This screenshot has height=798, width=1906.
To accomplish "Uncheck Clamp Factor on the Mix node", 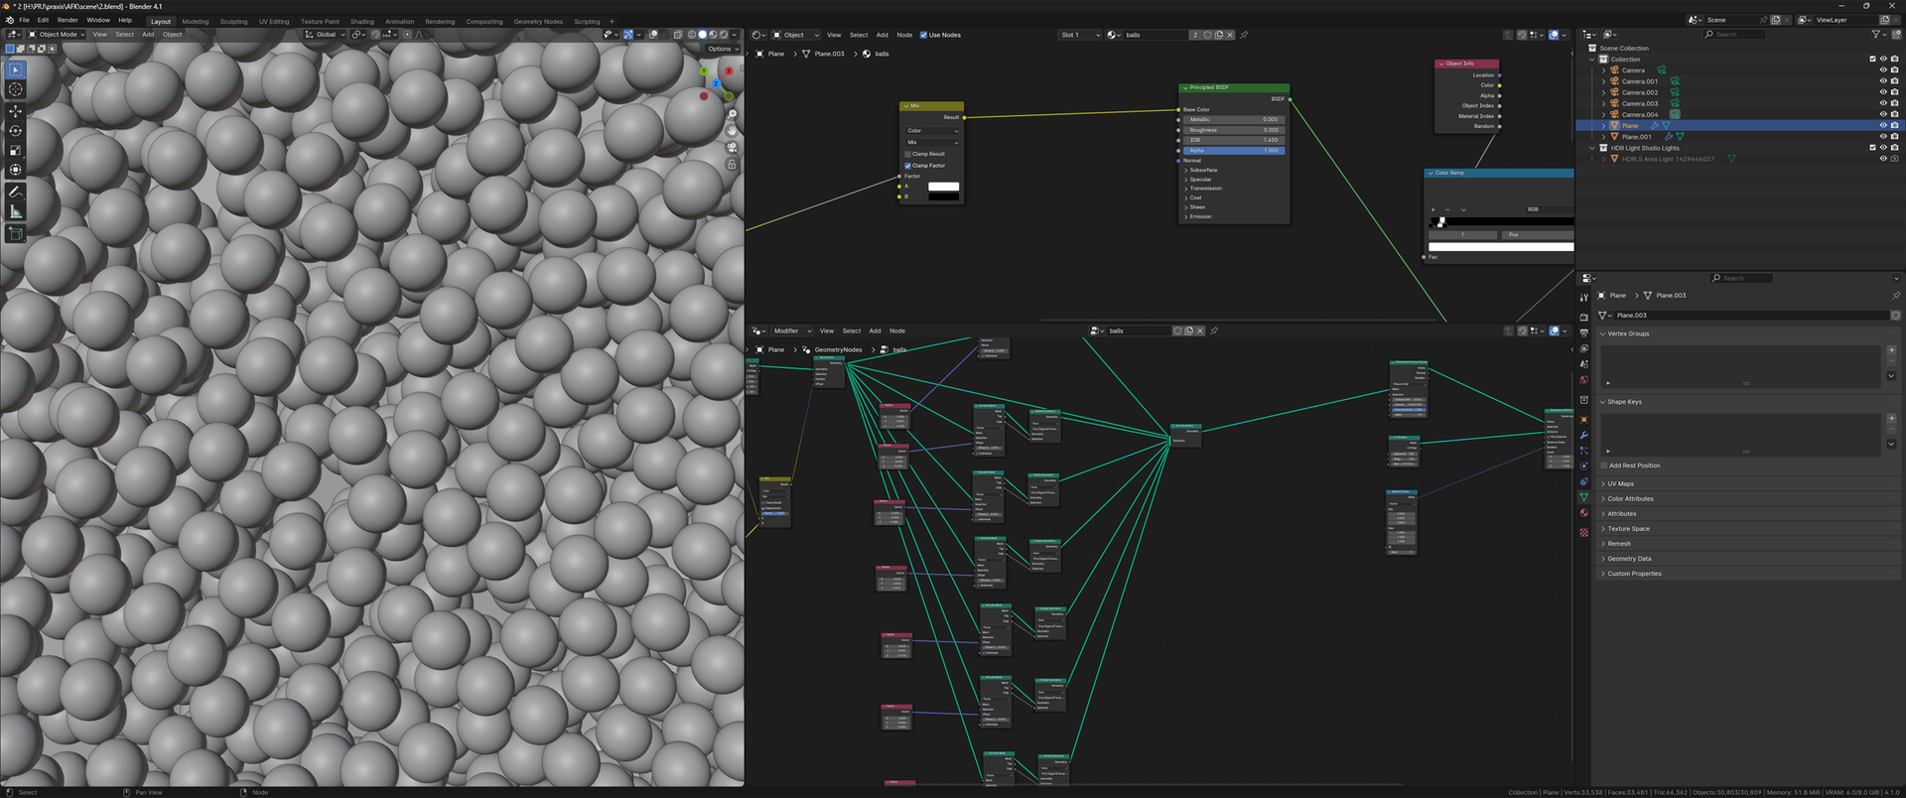I will click(x=907, y=166).
